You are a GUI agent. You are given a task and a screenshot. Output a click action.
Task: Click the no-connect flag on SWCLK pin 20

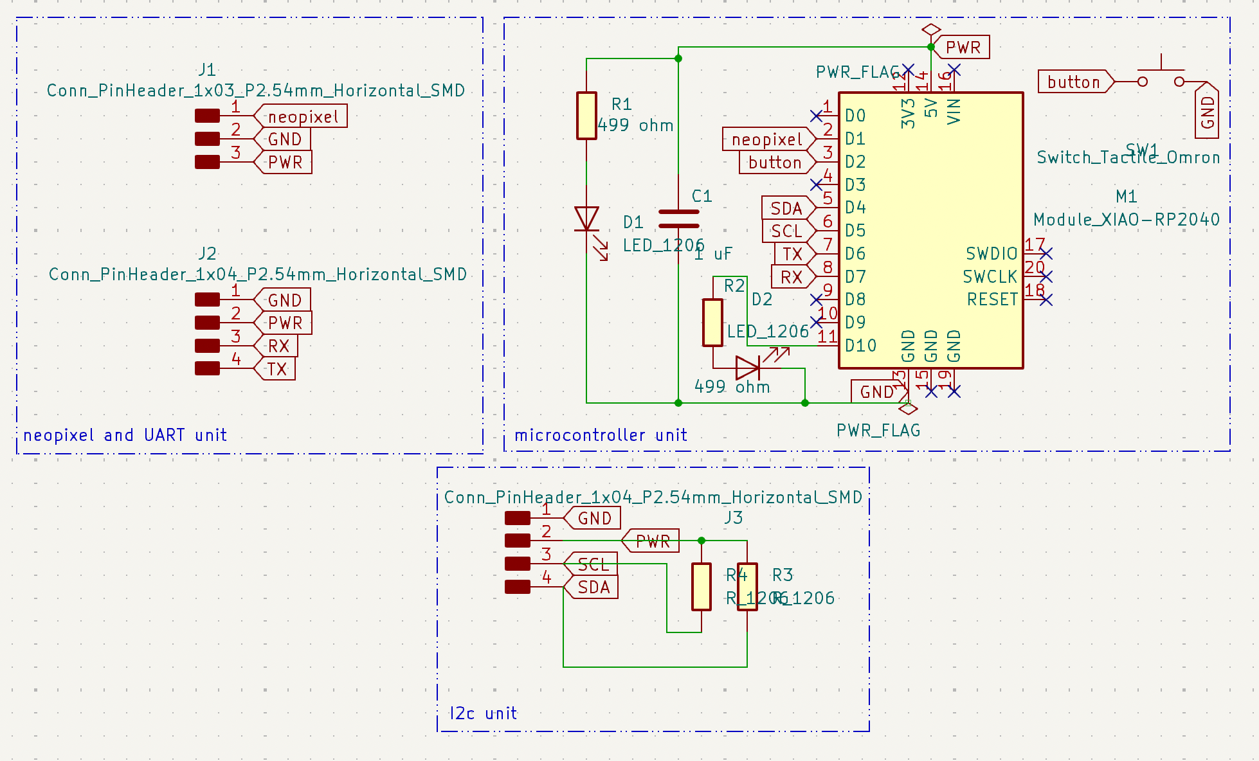[1046, 277]
